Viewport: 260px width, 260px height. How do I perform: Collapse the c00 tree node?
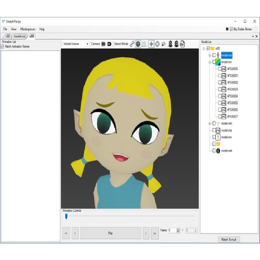coord(204,48)
